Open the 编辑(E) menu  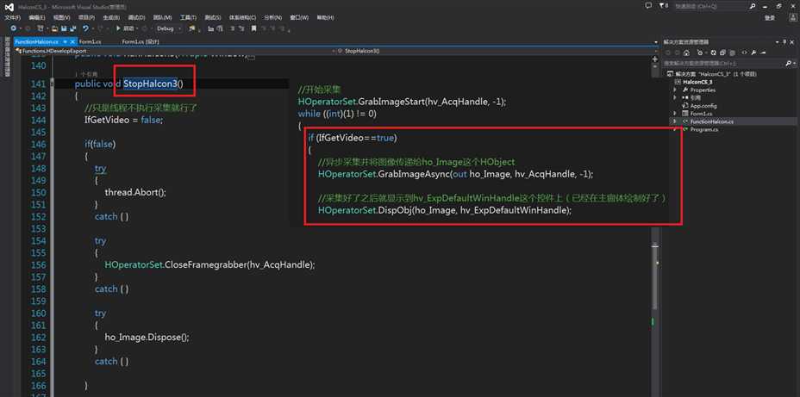coord(37,18)
